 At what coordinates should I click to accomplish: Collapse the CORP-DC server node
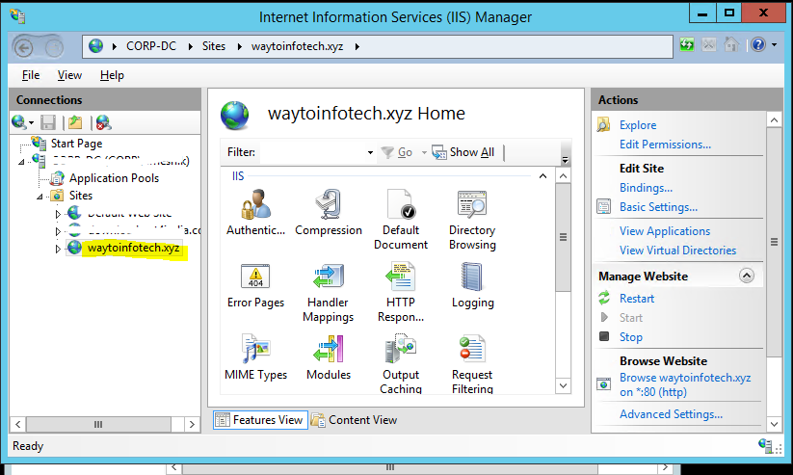(21, 162)
